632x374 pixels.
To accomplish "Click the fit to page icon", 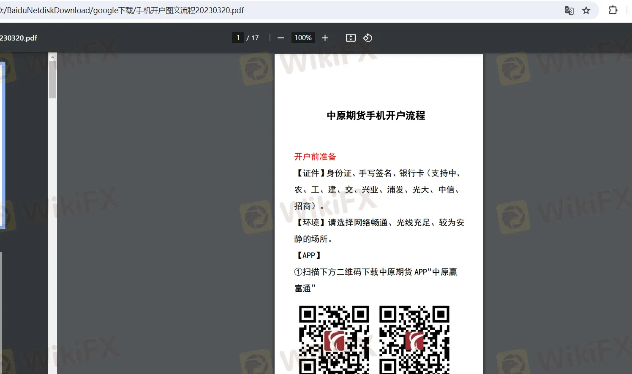I will (351, 38).
